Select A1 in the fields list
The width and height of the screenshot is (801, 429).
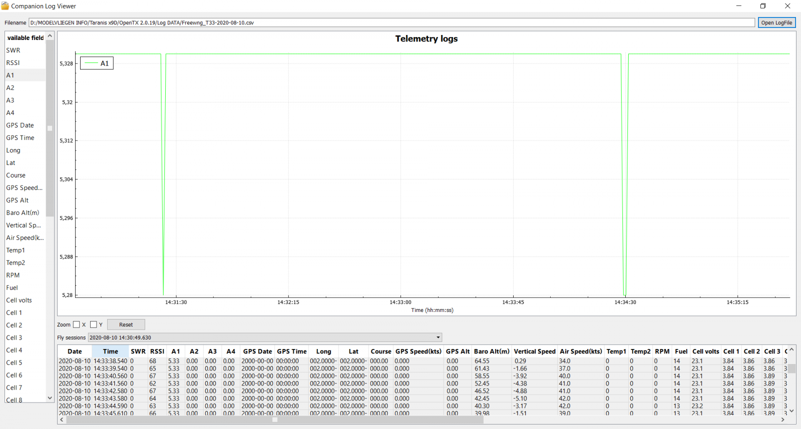point(25,75)
